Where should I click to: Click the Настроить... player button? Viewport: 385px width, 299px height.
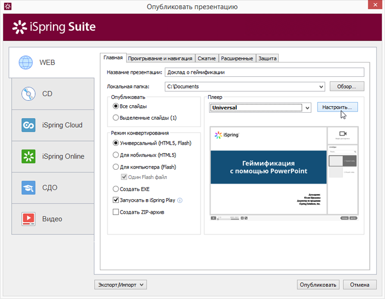(337, 107)
